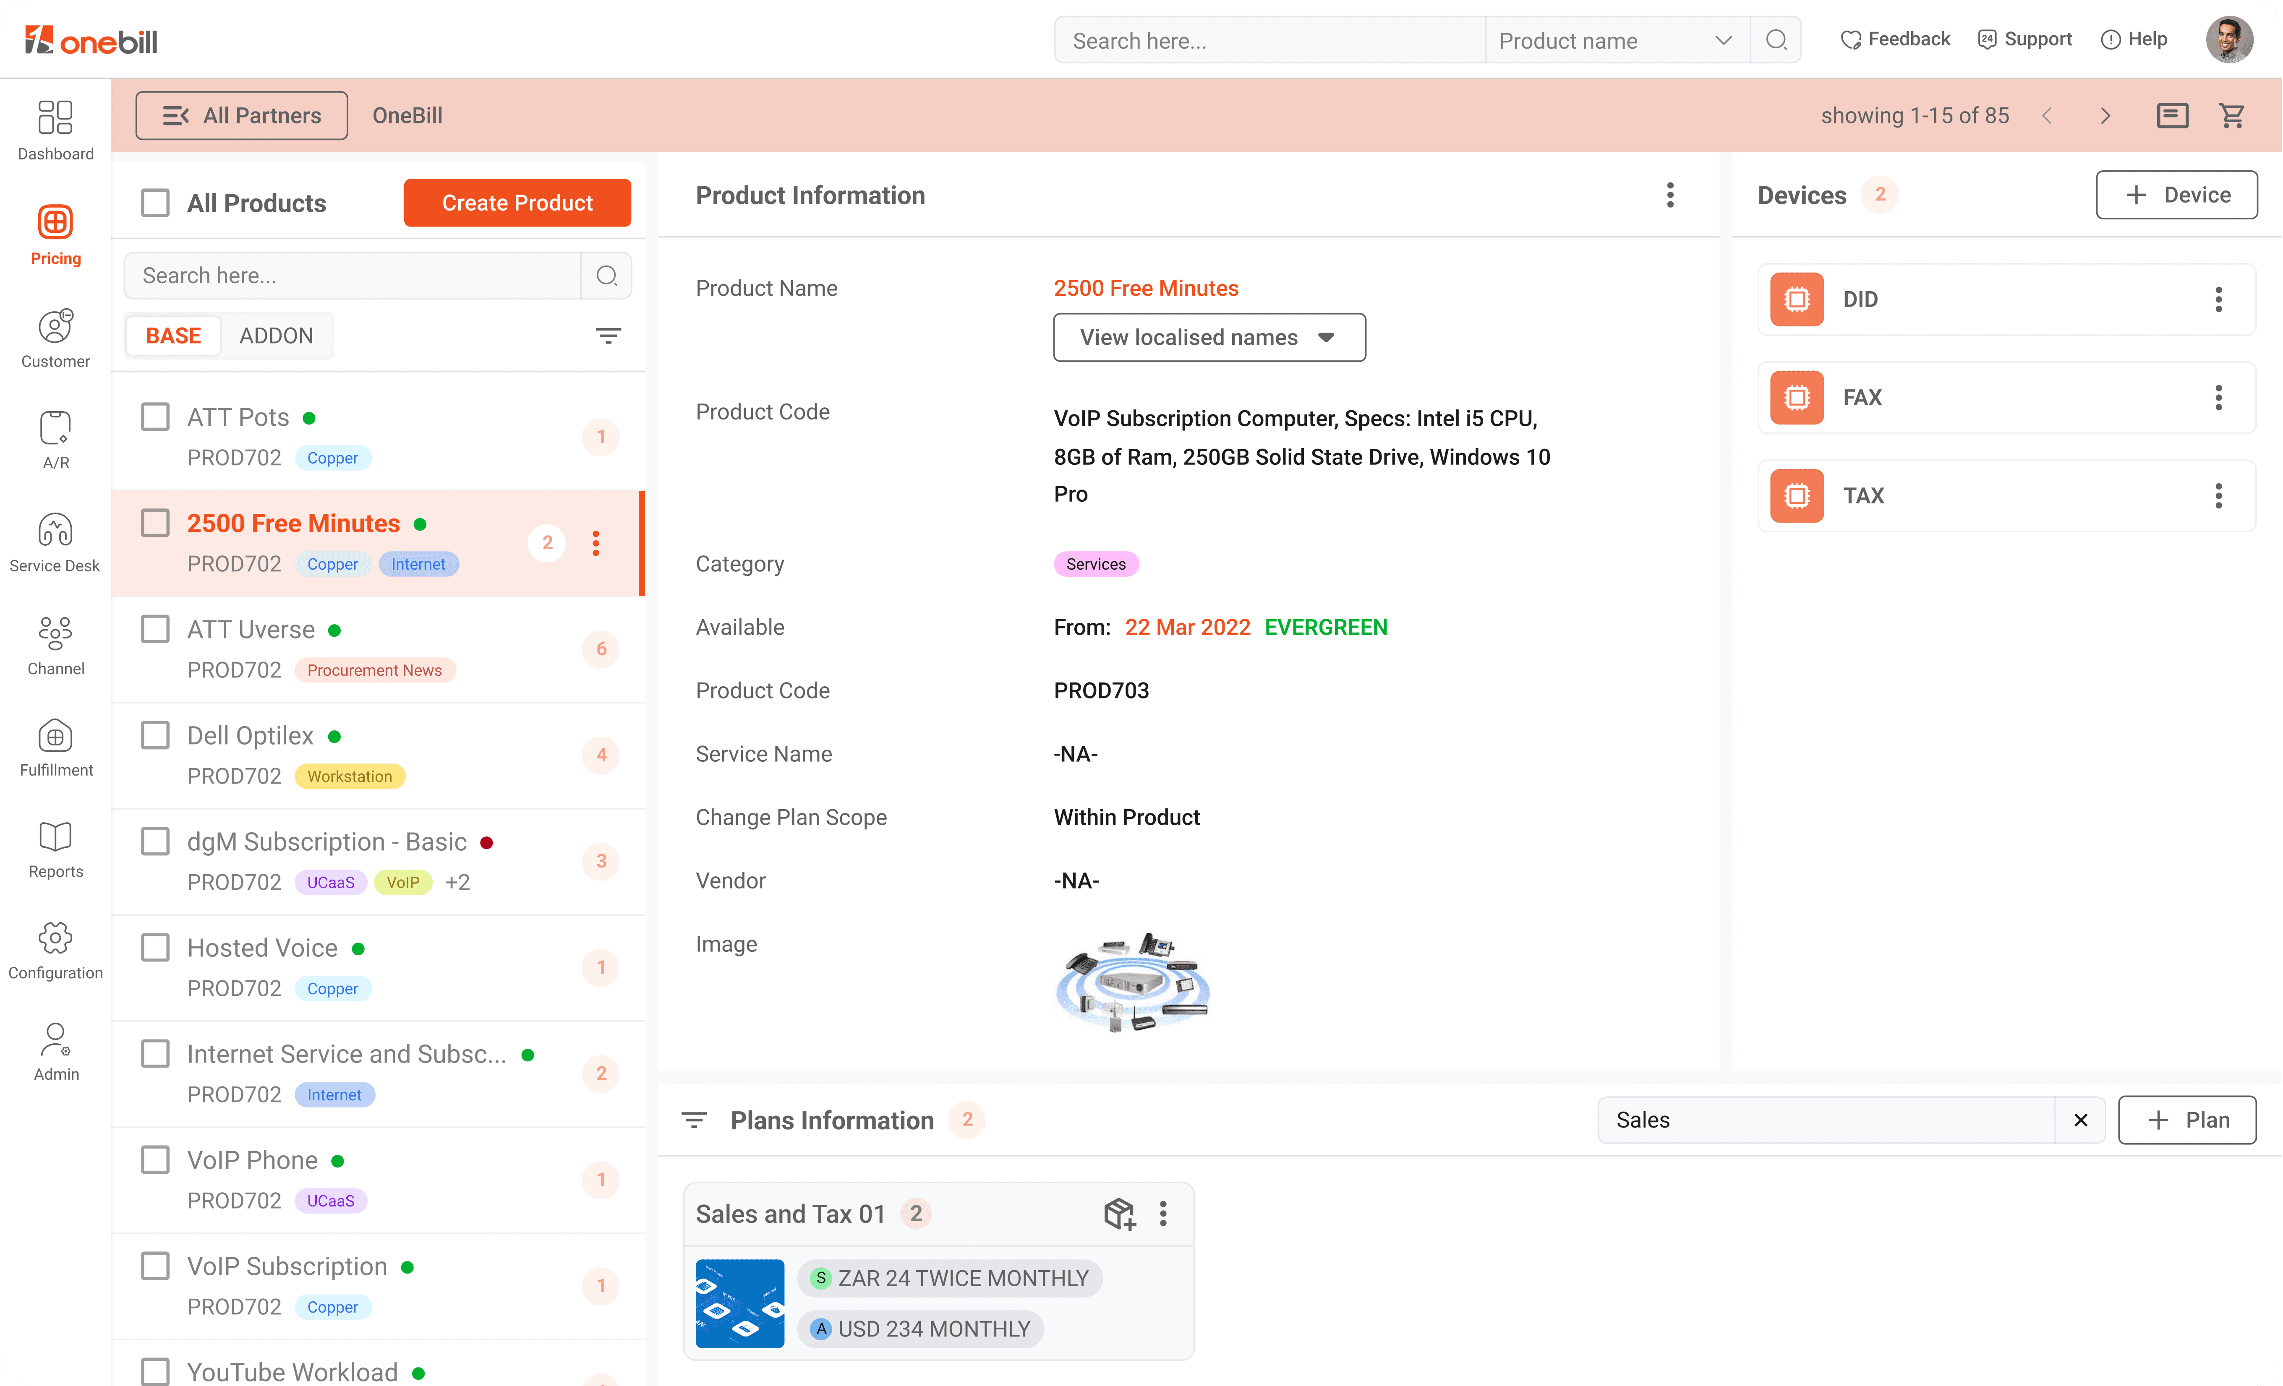Viewport: 2283px width, 1386px height.
Task: Select the BASE tab
Action: coord(173,335)
